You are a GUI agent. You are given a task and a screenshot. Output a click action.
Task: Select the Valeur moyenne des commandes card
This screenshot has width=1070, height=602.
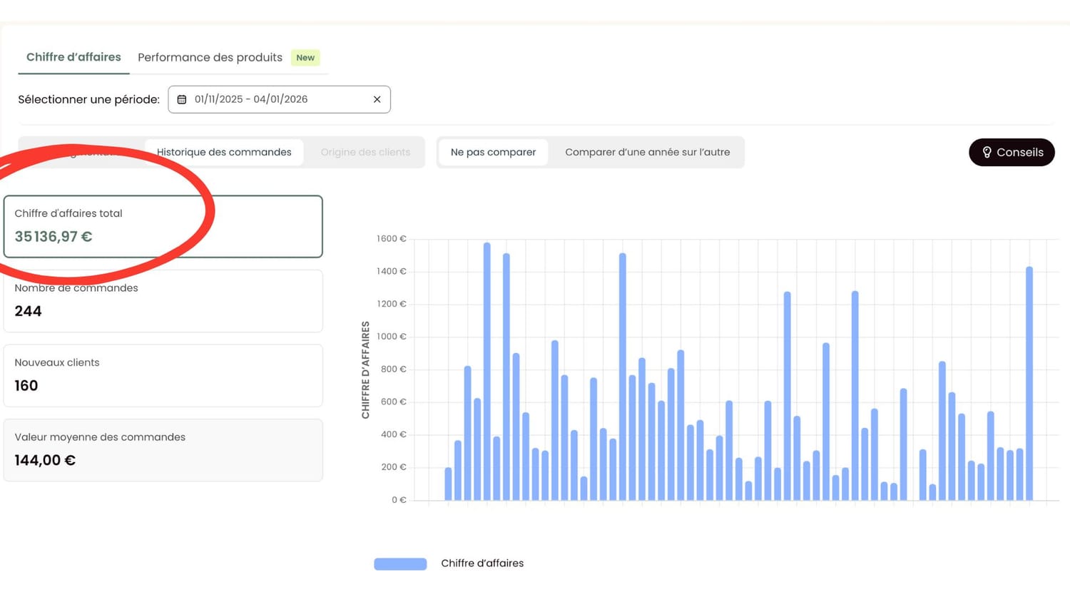pos(163,450)
